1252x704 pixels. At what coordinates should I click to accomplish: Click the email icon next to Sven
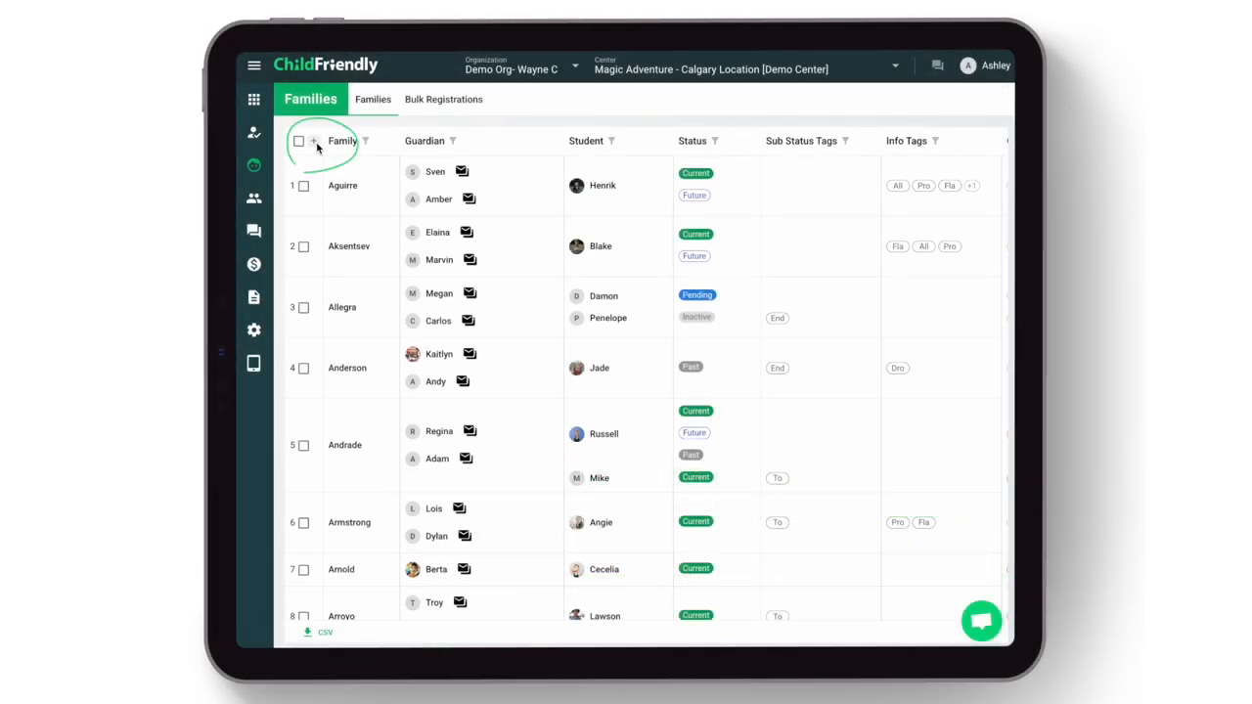pos(462,172)
